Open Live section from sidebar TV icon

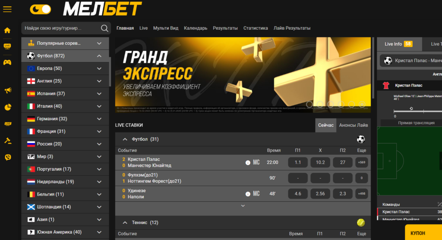(x=7, y=46)
